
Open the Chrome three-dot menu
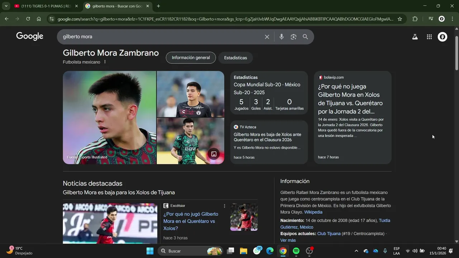(452, 19)
